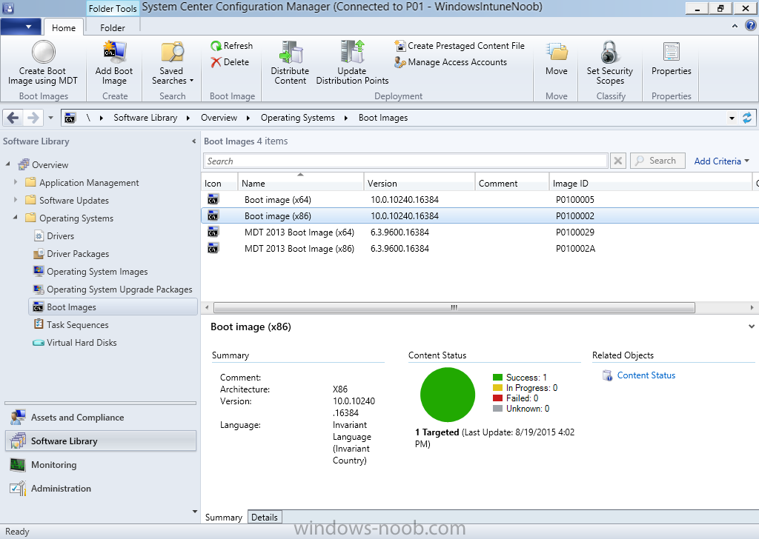
Task: Sort list by Name column header
Action: 301,183
